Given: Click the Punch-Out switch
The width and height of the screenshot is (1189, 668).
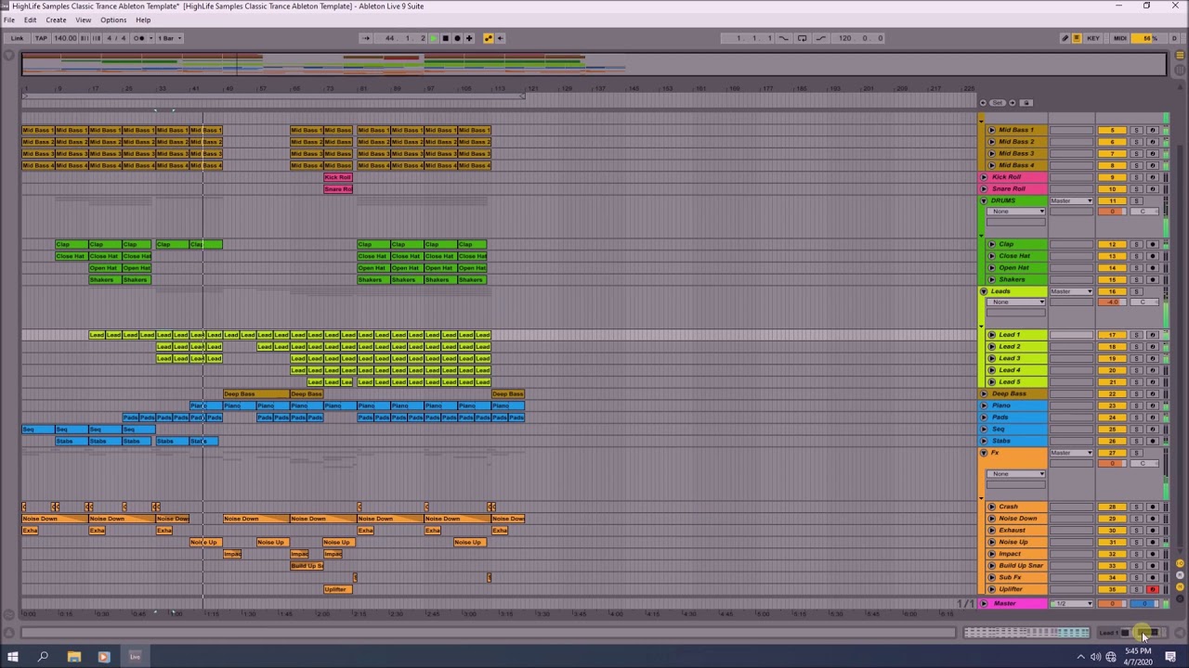Looking at the screenshot, I should (821, 38).
